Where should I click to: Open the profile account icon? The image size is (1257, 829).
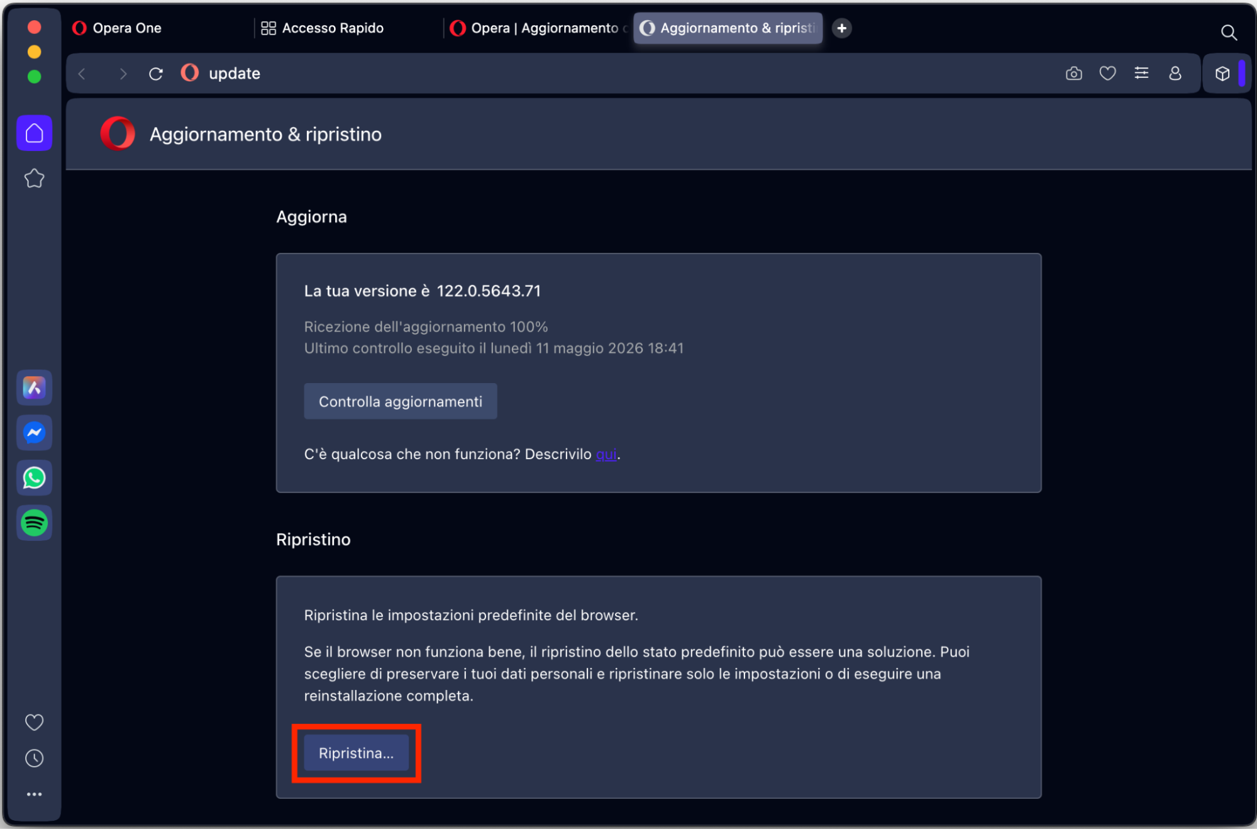pyautogui.click(x=1175, y=74)
